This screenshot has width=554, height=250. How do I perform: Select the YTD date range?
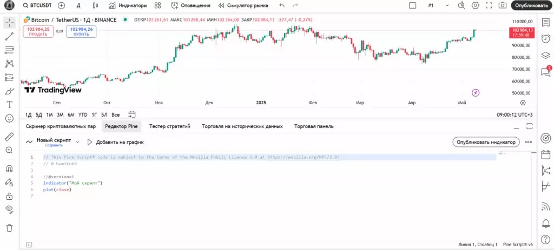coord(83,114)
